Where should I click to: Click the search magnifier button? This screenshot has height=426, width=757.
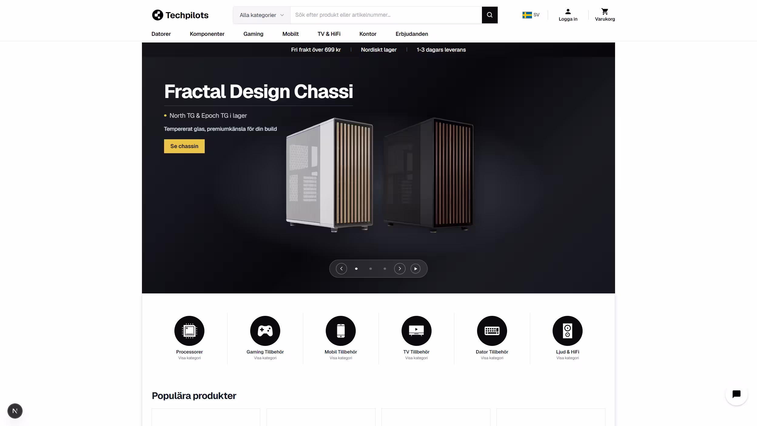490,15
